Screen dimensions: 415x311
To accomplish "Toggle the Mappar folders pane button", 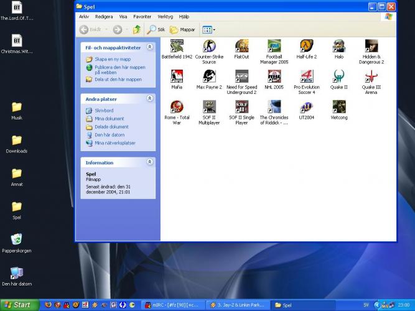I will pyautogui.click(x=182, y=29).
